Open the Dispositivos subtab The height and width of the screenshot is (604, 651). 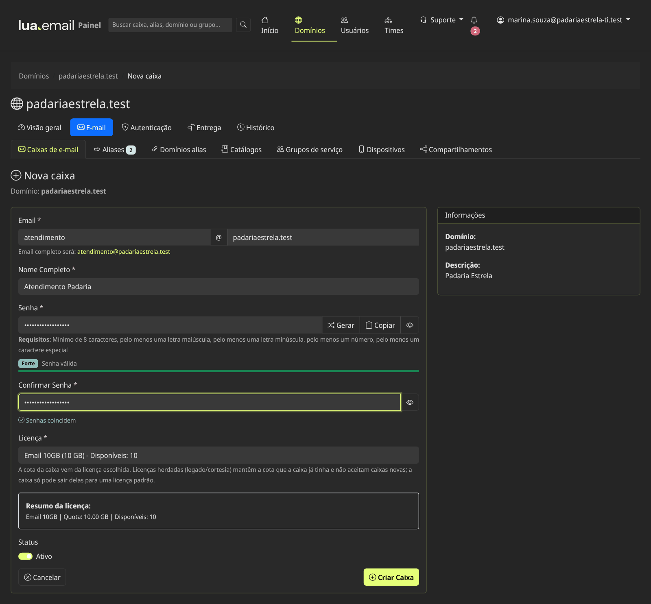[x=382, y=149]
